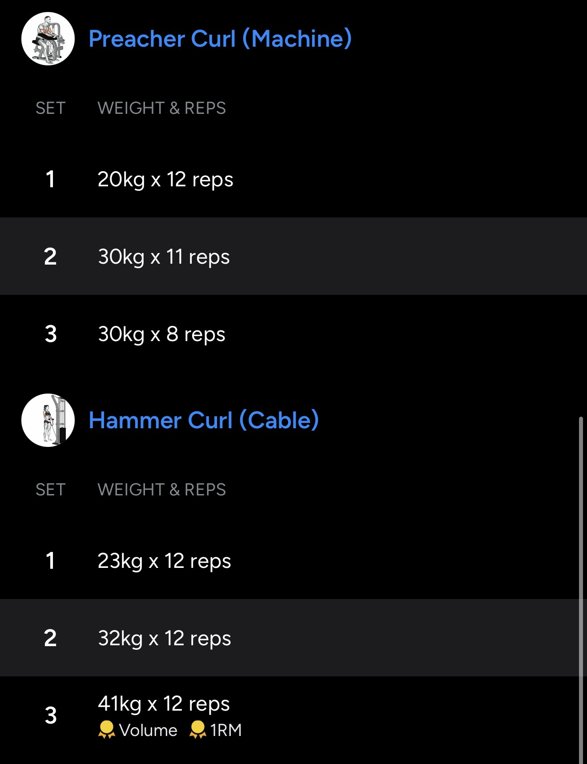
Task: Tap set number 3 of Hammer Curl
Action: pyautogui.click(x=51, y=716)
